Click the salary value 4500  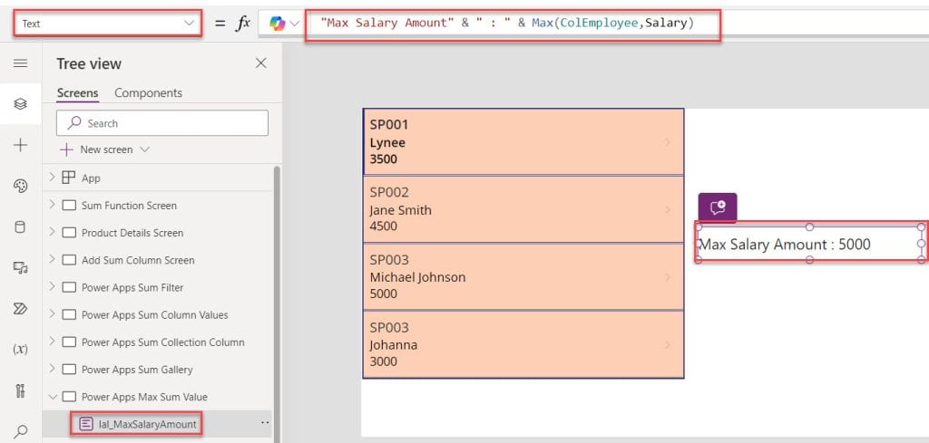[384, 226]
